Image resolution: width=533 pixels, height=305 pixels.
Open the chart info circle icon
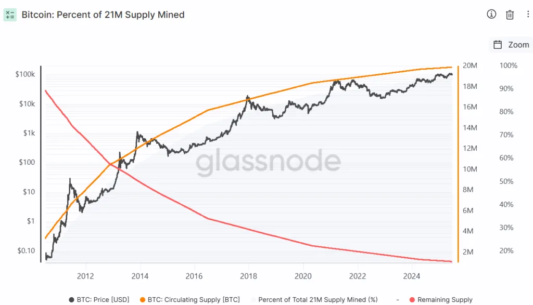coord(491,15)
